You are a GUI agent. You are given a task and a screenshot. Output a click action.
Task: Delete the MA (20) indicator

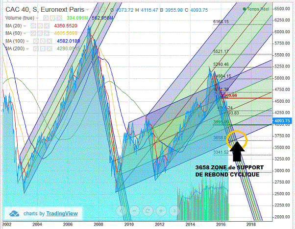point(47,26)
